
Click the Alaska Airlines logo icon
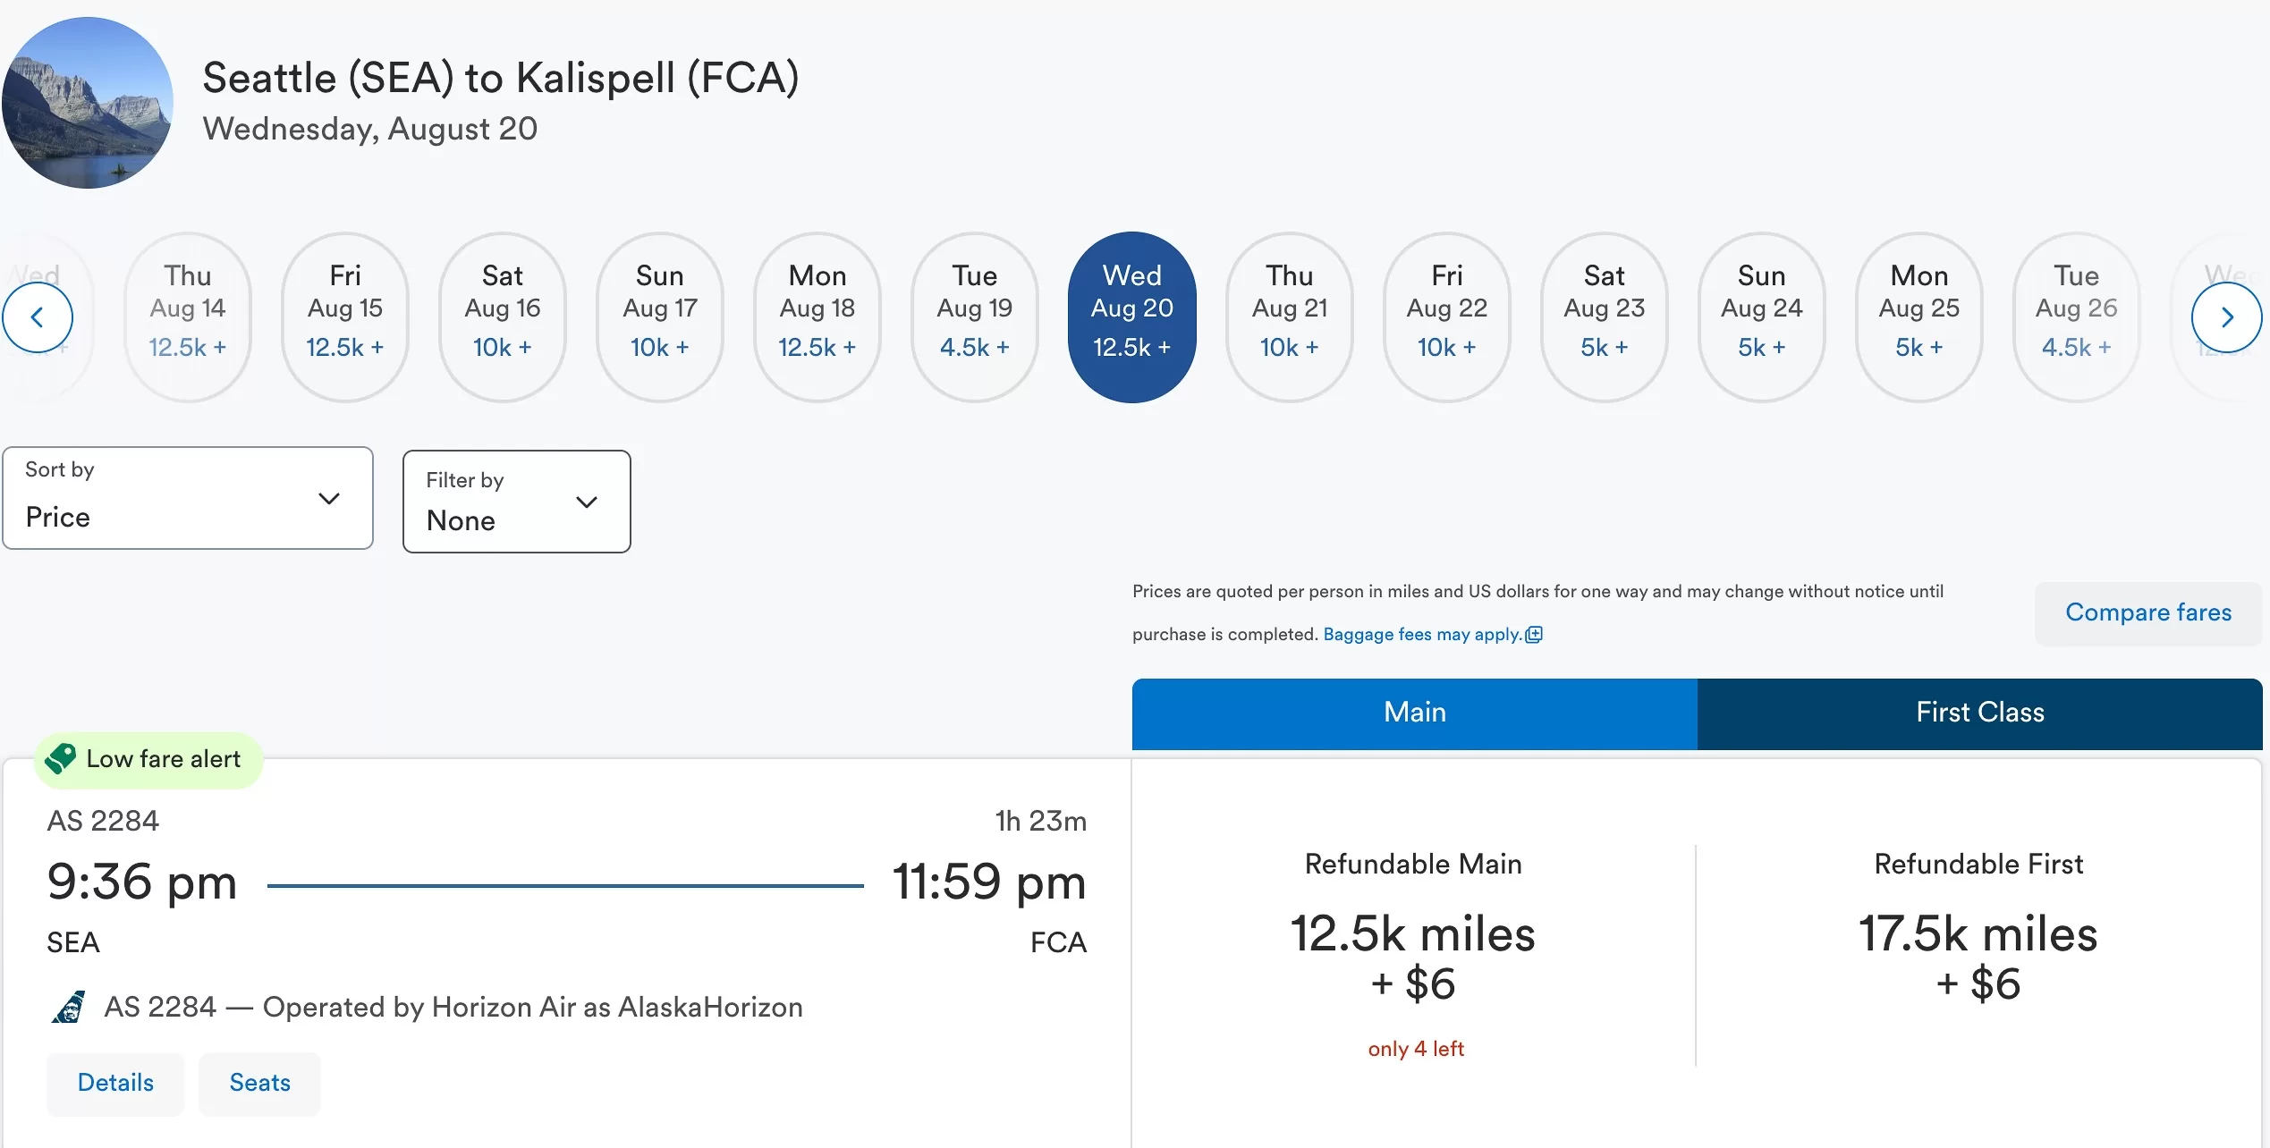[69, 1007]
